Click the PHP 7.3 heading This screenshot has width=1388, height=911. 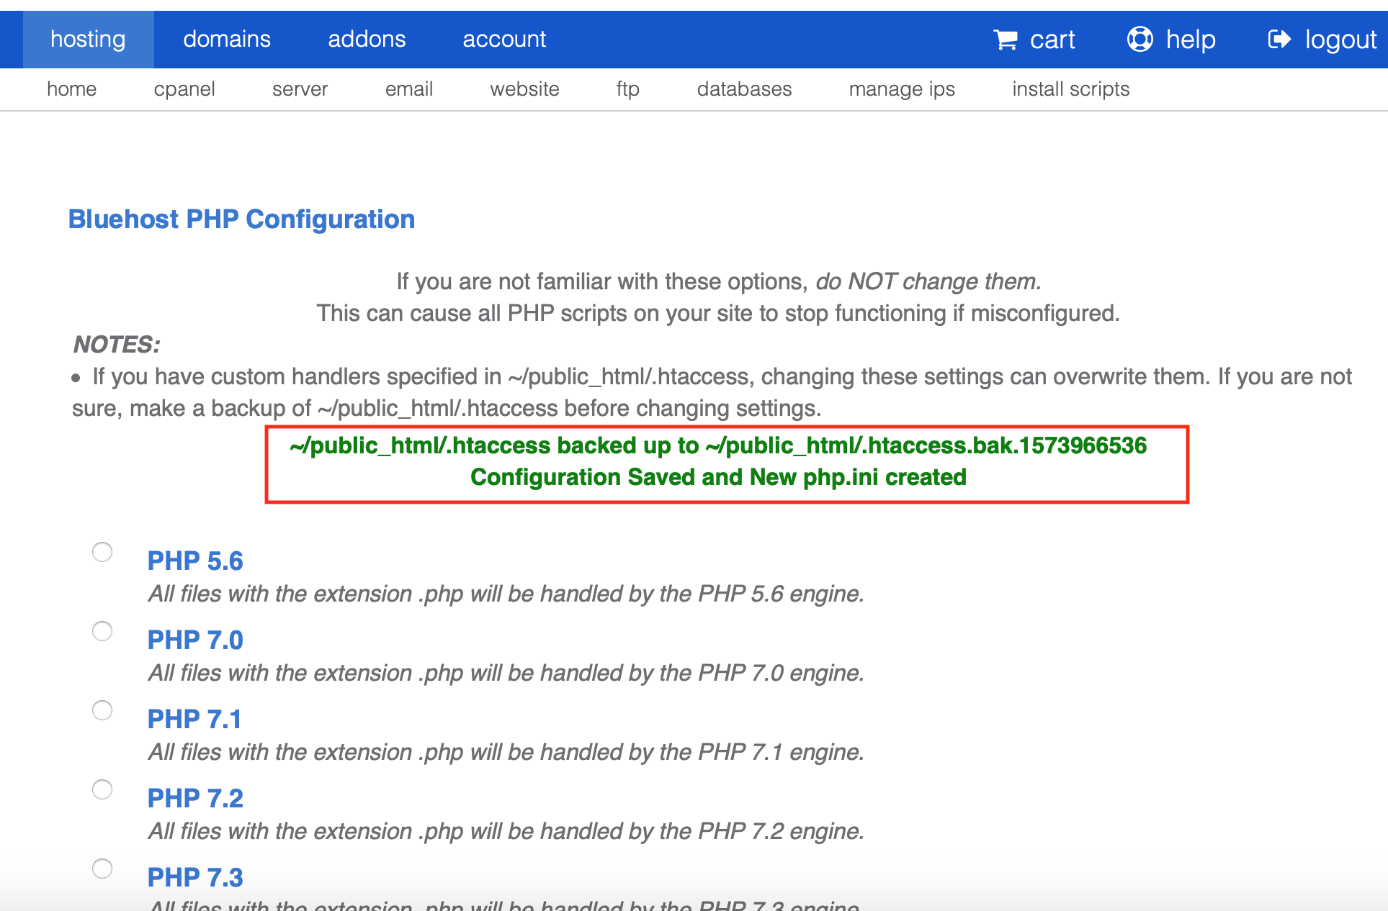[195, 877]
